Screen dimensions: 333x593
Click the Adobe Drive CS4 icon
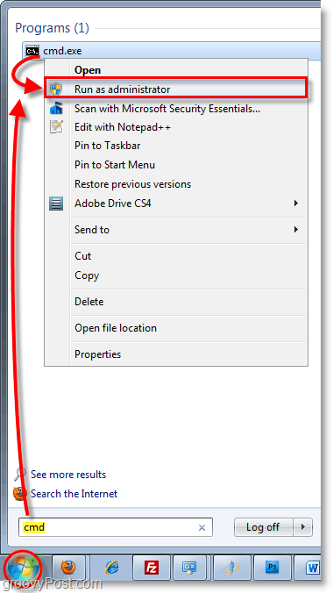(56, 204)
